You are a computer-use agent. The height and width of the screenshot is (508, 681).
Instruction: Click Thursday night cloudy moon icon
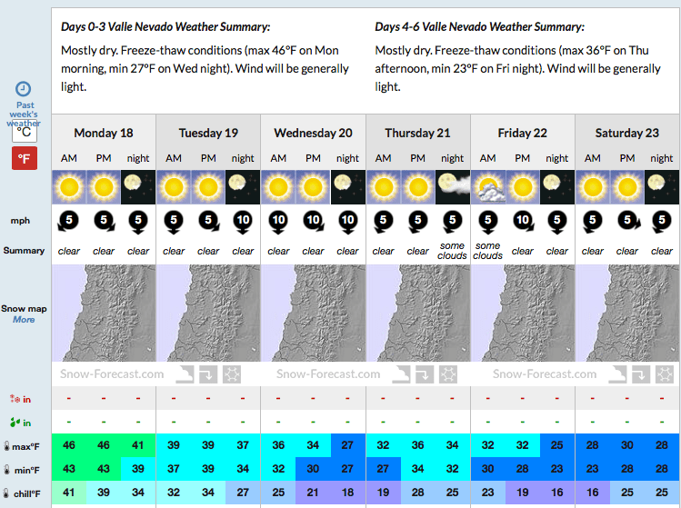453,187
